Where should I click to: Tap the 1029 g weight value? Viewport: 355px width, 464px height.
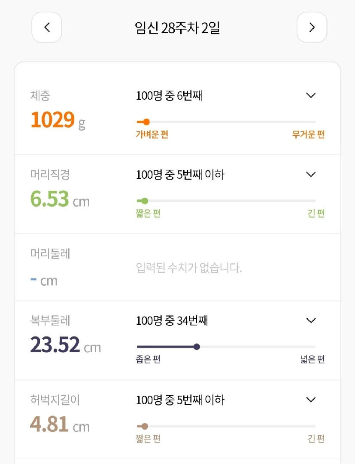[58, 120]
